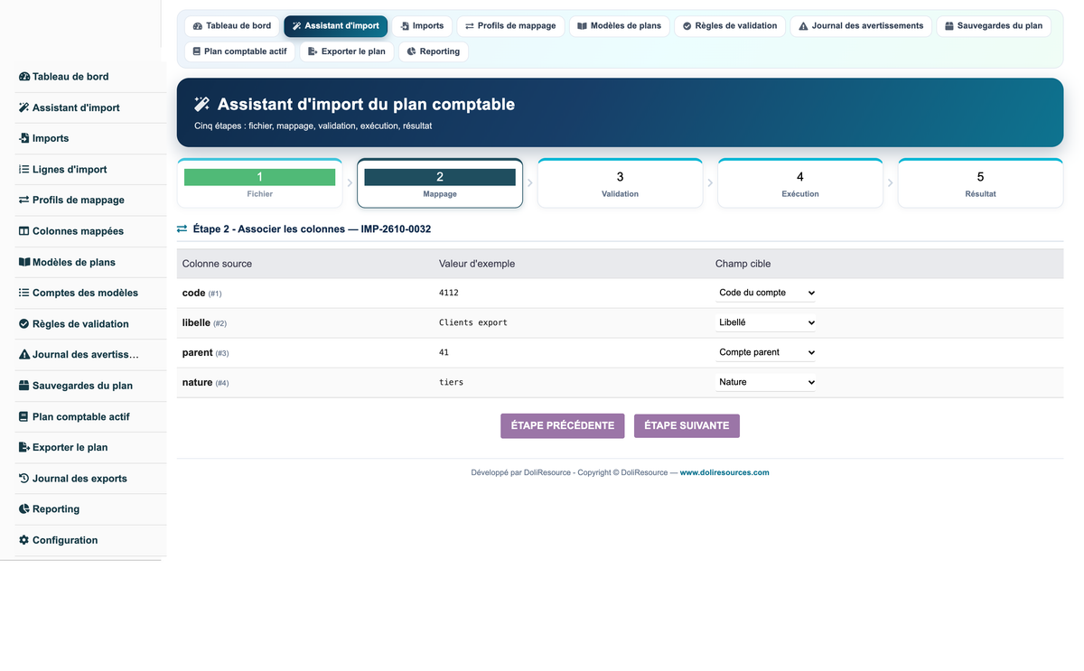Click the gear icon beside Configuration
The height and width of the screenshot is (671, 1084).
click(24, 540)
